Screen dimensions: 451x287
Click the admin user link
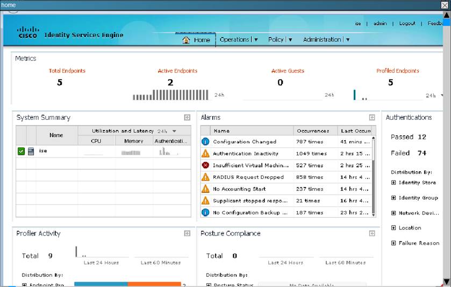[380, 24]
